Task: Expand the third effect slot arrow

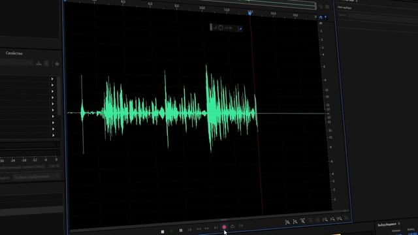Action: (x=52, y=91)
